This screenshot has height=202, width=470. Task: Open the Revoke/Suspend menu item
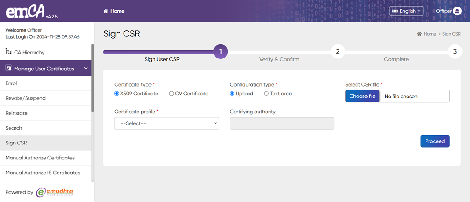tap(26, 98)
